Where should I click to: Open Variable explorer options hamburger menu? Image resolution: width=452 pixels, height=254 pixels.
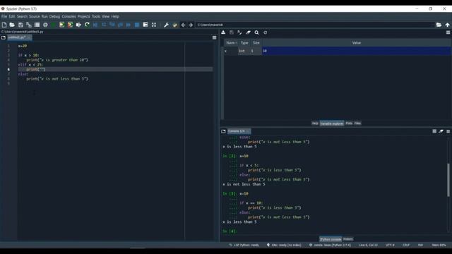point(448,32)
